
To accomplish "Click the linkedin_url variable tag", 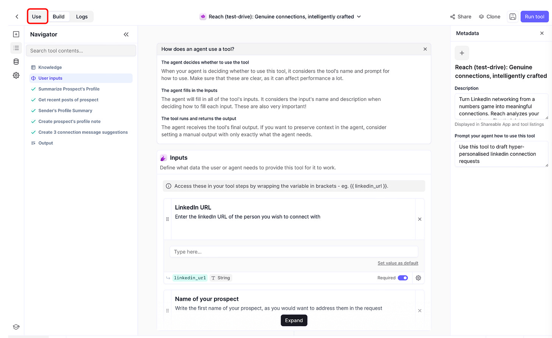I will (x=190, y=278).
